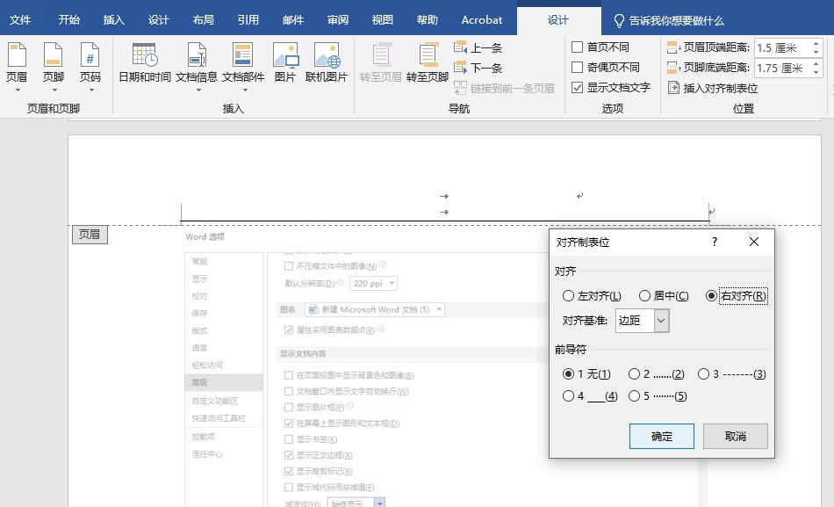
Task: Choose the 居中 alignment radio button
Action: point(644,296)
